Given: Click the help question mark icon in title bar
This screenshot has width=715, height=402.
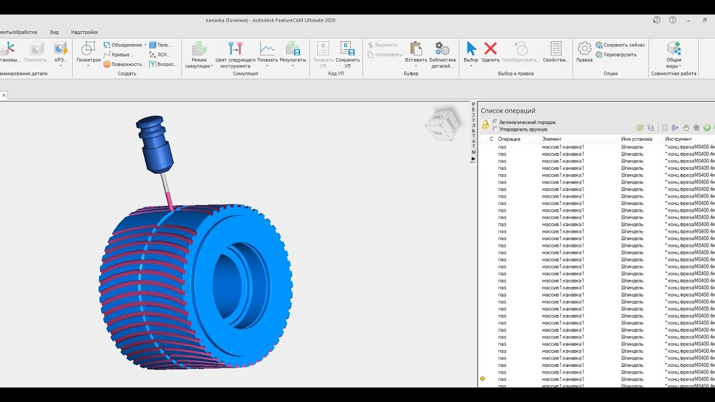Looking at the screenshot, I should coord(673,20).
